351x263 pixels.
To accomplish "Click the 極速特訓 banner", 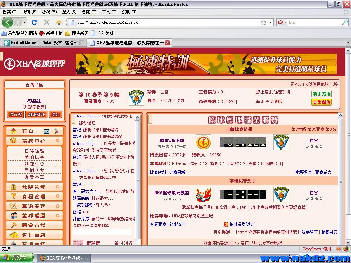I will click(206, 64).
